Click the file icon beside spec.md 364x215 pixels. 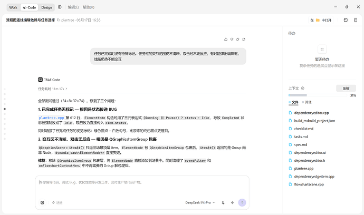pyautogui.click(x=290, y=144)
